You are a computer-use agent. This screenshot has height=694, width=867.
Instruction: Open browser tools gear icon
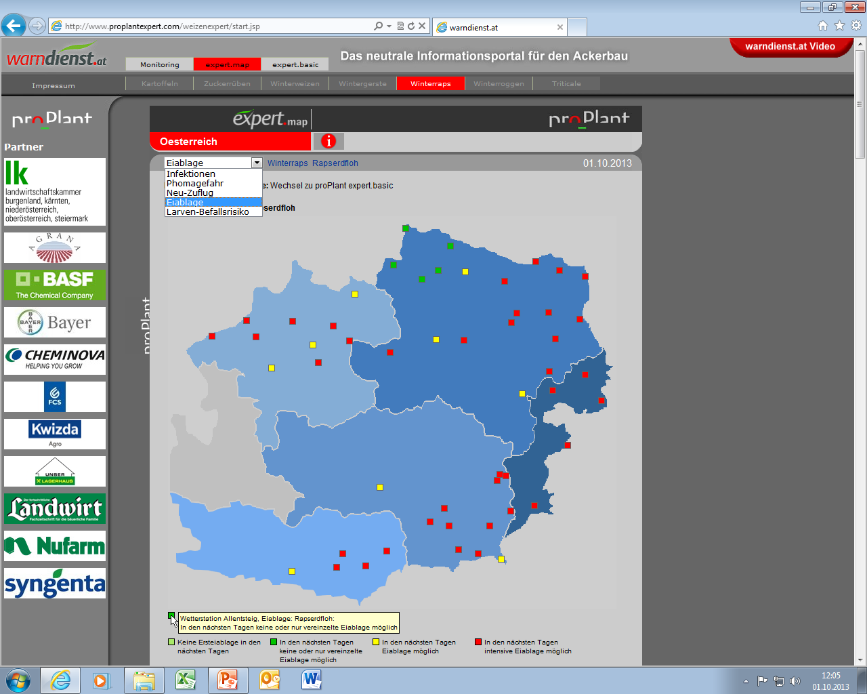click(x=855, y=26)
